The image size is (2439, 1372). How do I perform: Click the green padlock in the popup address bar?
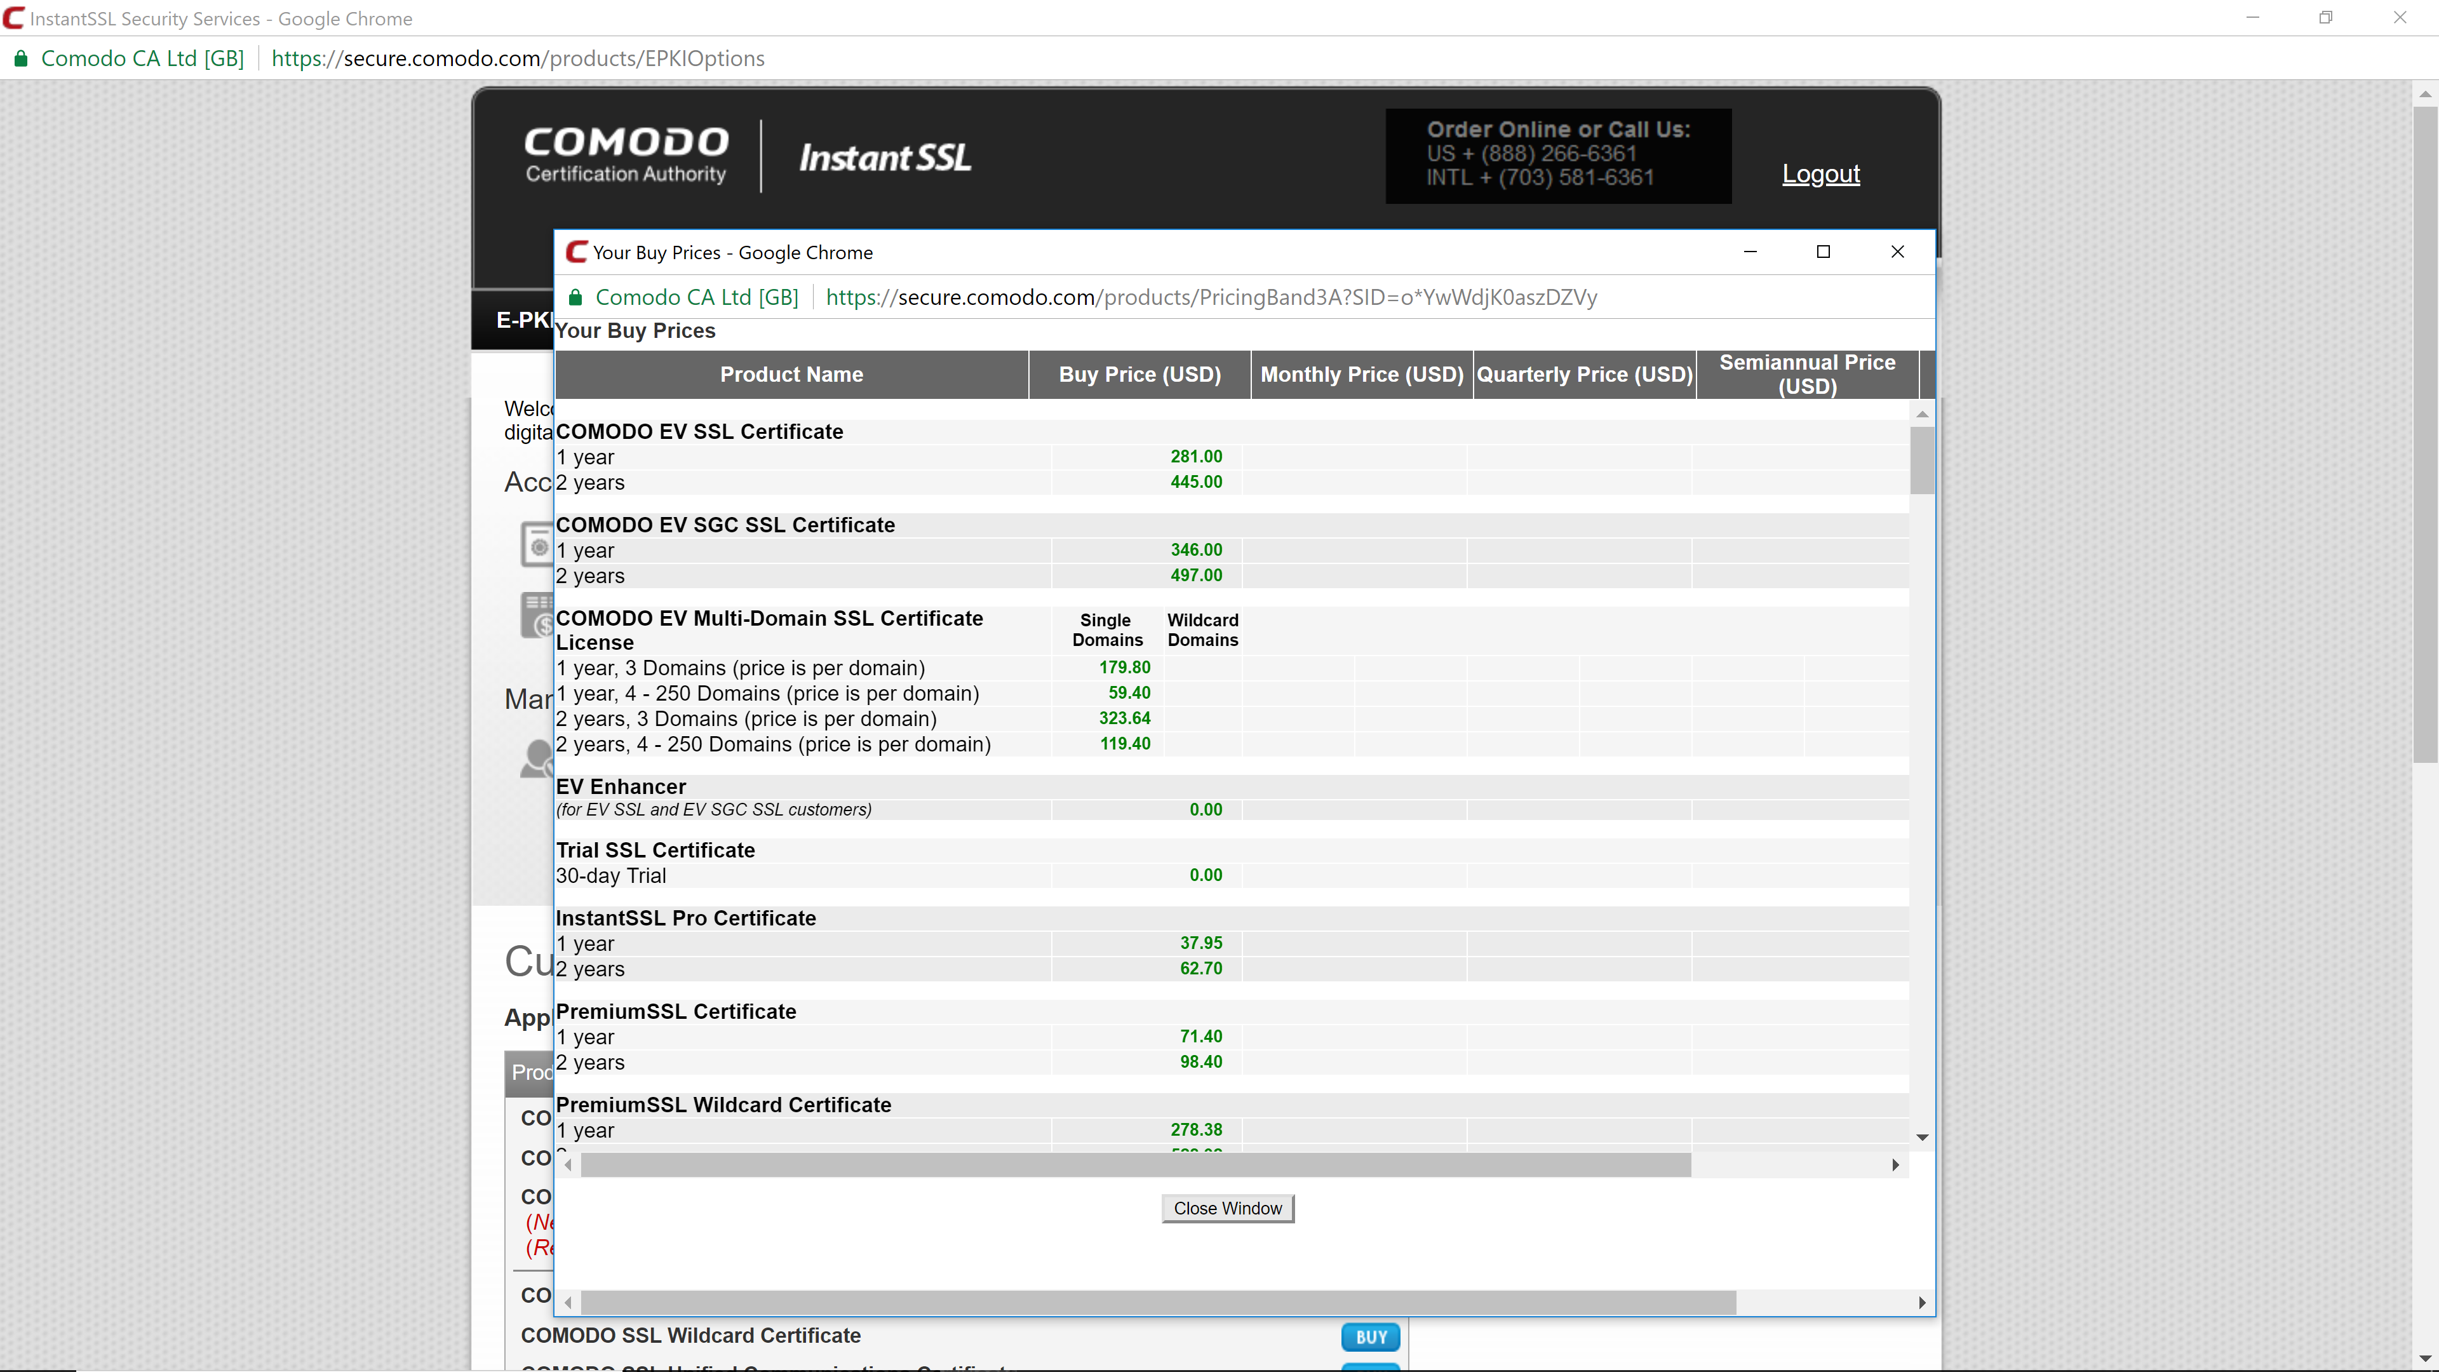click(x=575, y=297)
